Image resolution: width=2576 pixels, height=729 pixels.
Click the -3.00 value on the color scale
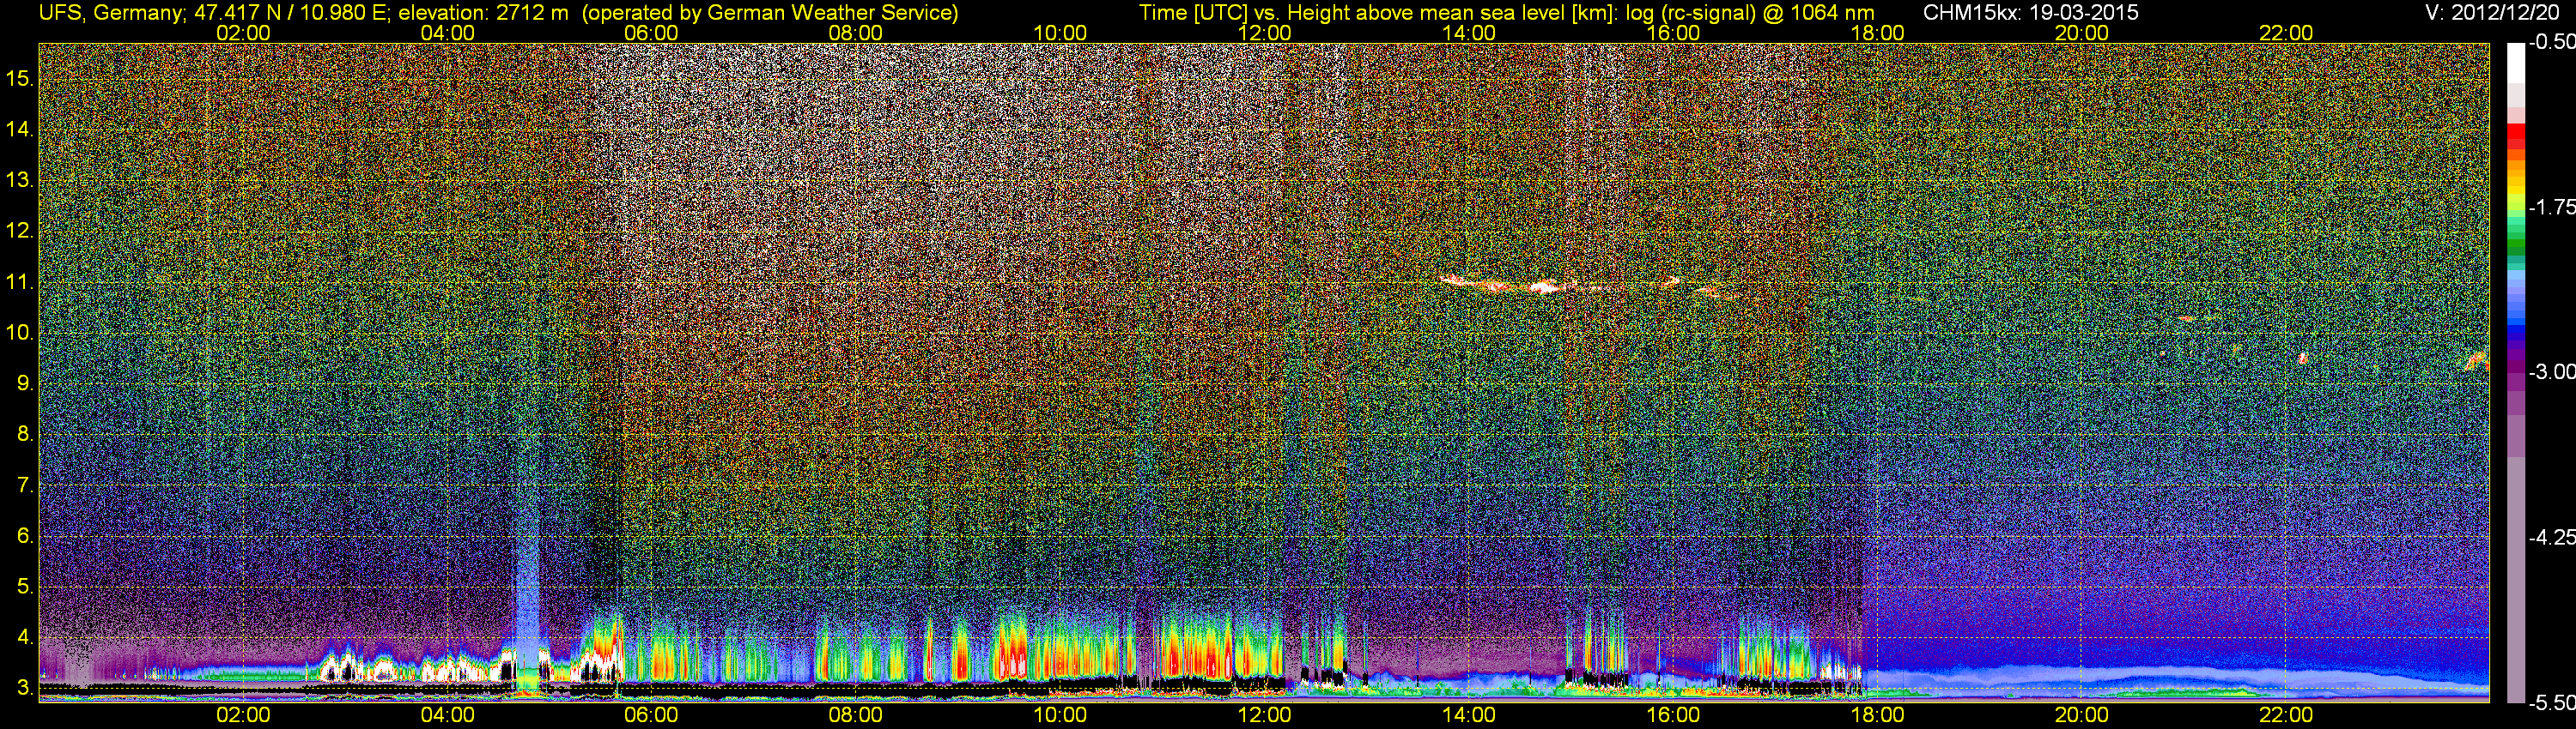tap(2550, 371)
